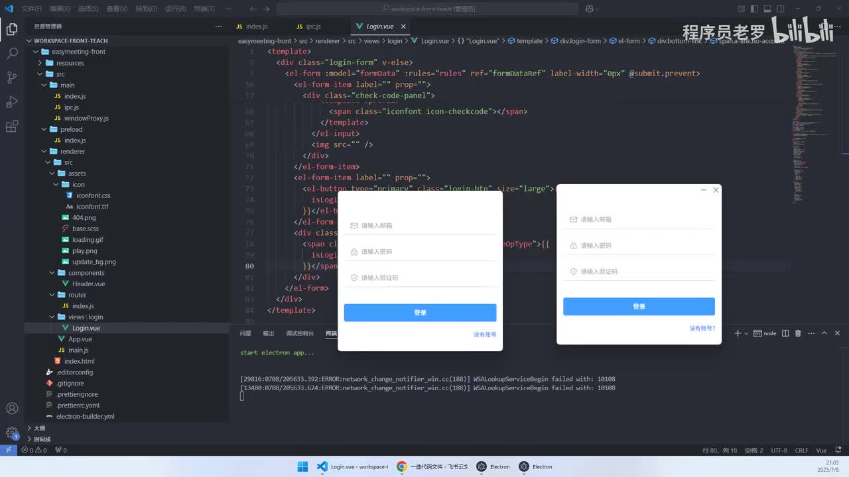This screenshot has height=477, width=849.
Task: Click 登录 button in the left login window
Action: tap(420, 313)
